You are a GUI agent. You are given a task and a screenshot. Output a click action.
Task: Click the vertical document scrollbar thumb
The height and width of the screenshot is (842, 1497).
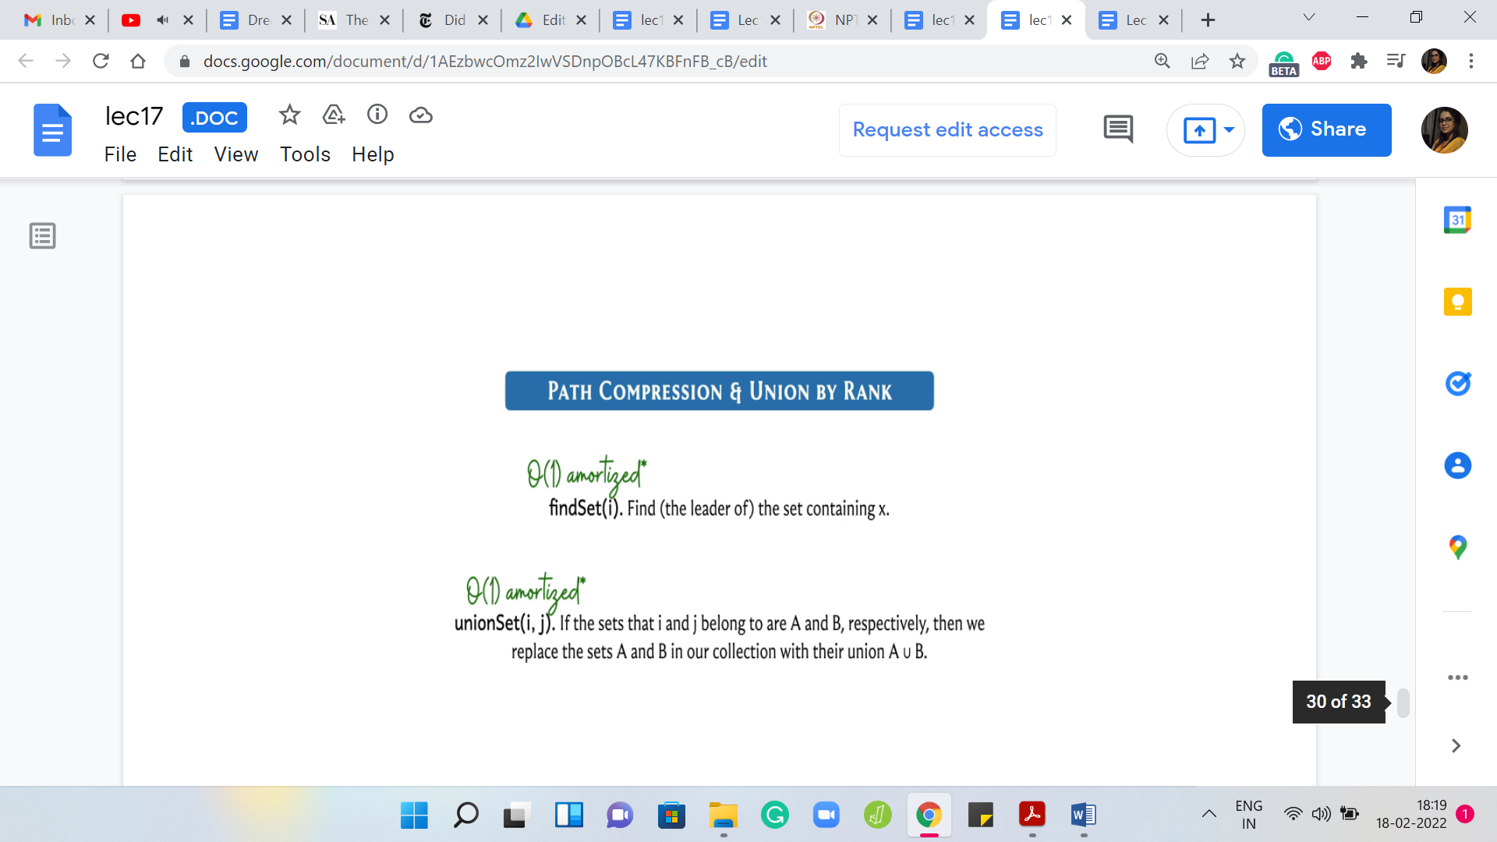(1403, 702)
